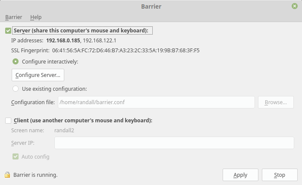Click the randall2 screen name

64,131
